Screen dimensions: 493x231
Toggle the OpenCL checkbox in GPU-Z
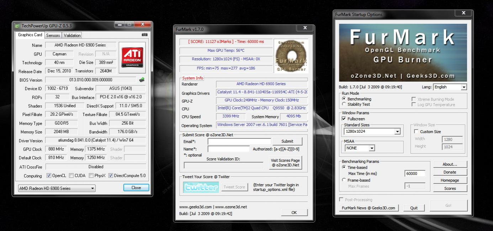[x=49, y=176]
